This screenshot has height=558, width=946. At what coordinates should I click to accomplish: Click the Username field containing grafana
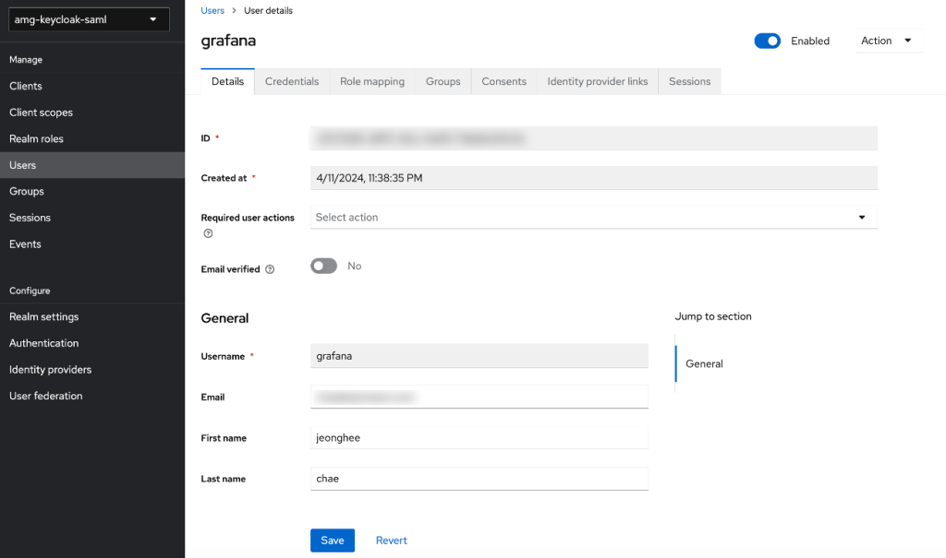click(x=479, y=356)
